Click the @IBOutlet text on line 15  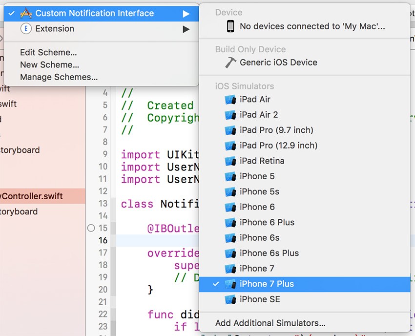click(x=173, y=229)
